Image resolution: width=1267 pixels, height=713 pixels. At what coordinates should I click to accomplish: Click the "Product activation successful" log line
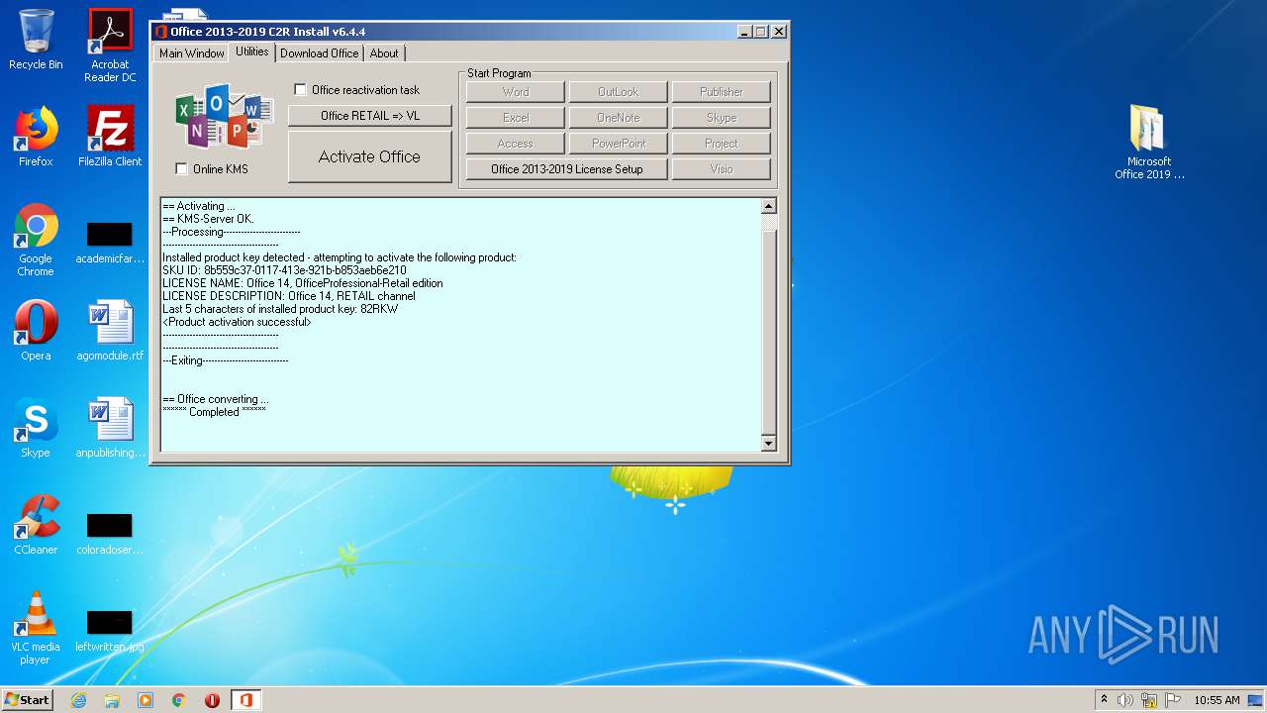[237, 322]
